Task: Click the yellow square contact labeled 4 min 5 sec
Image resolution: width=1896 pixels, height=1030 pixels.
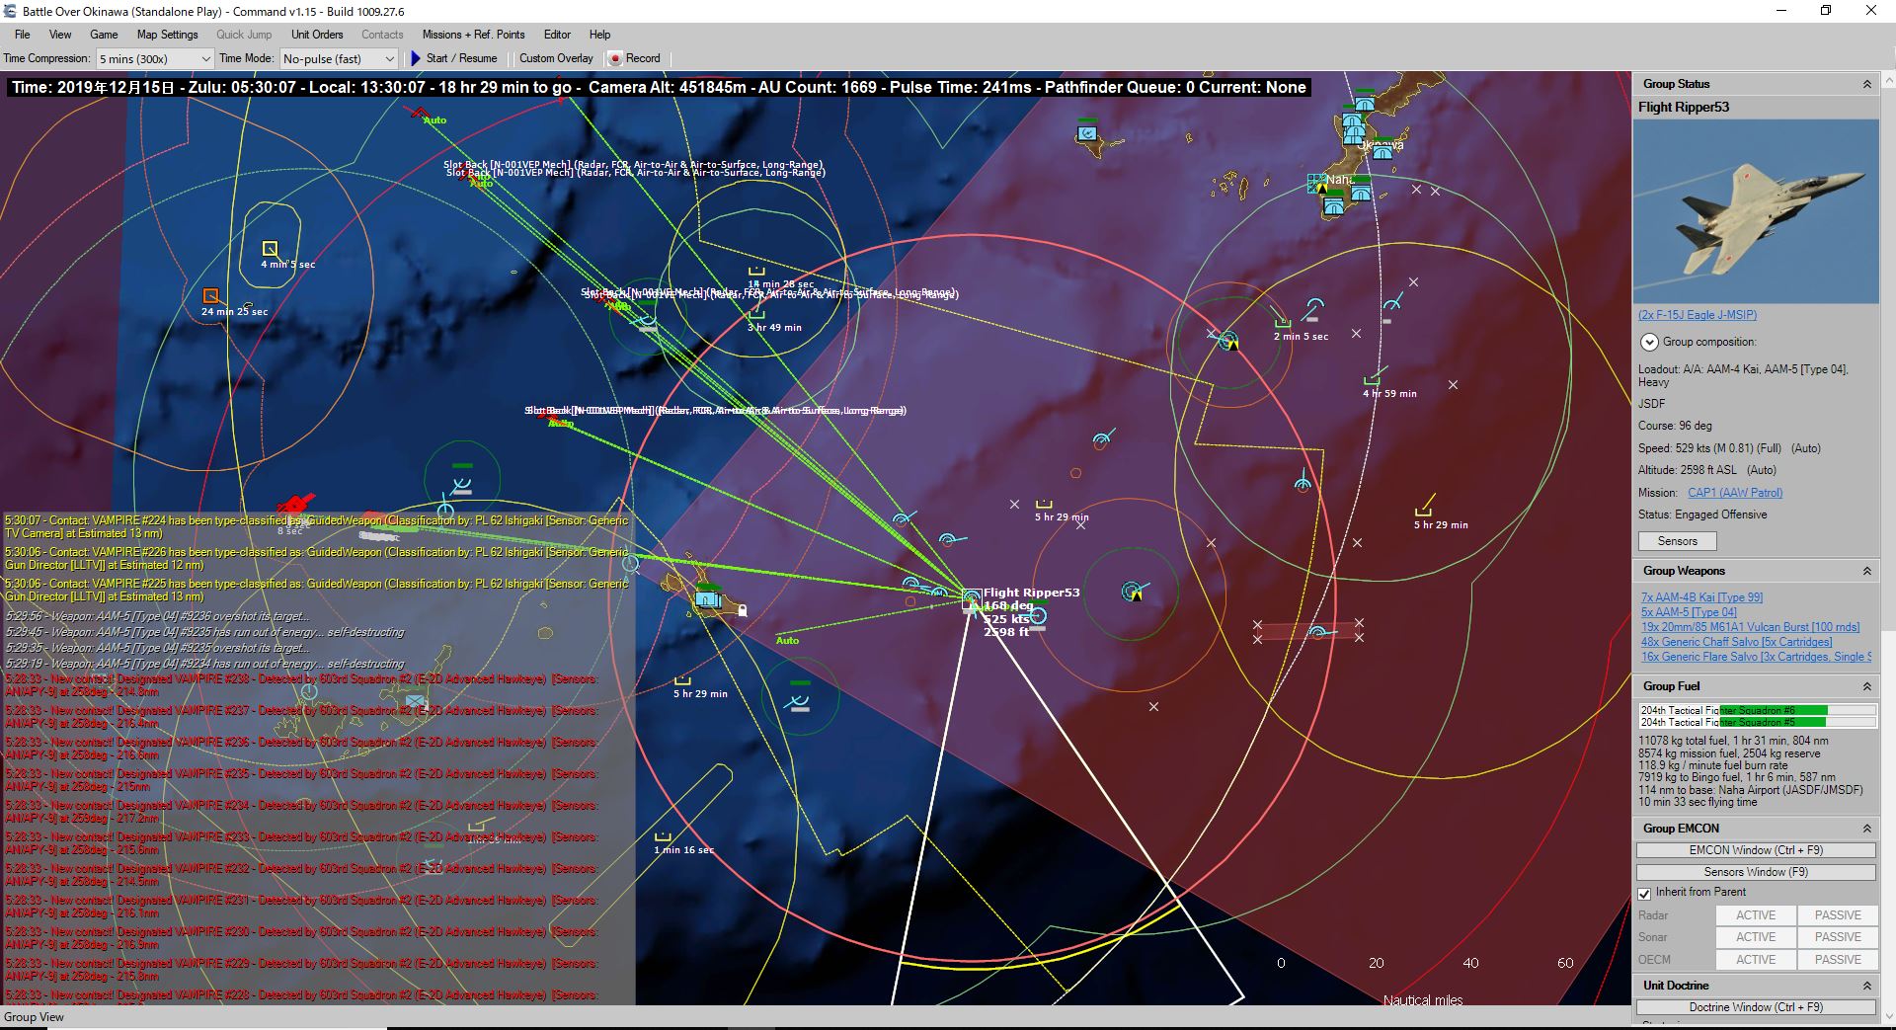Action: point(270,249)
